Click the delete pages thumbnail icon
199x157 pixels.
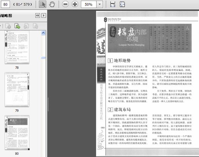click(x=9, y=26)
